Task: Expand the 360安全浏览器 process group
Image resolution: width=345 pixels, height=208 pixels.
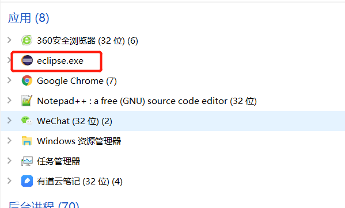Action: (x=9, y=40)
